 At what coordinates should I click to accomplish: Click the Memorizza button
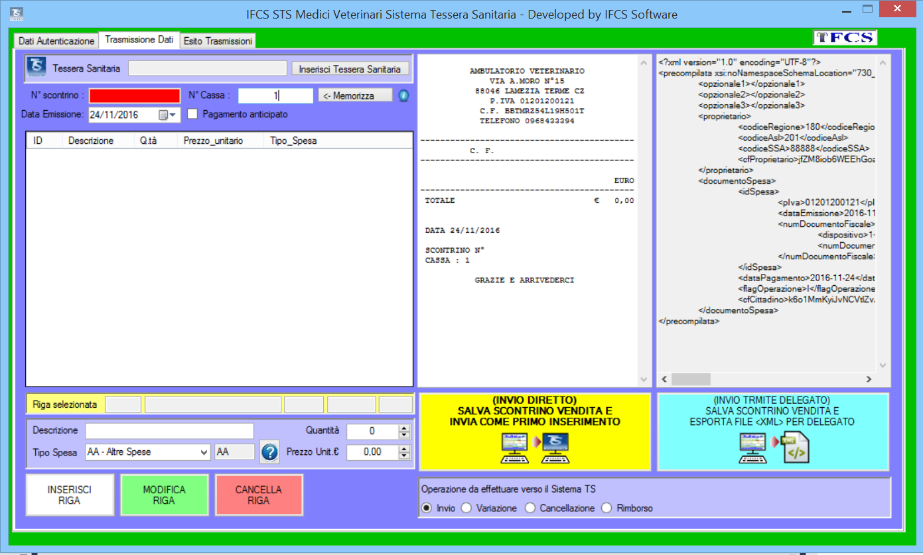point(356,95)
